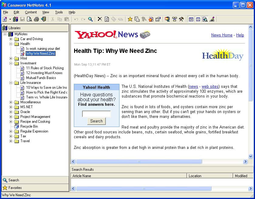
Task: Click the pencil Edit mode icon
Action: [212, 19]
